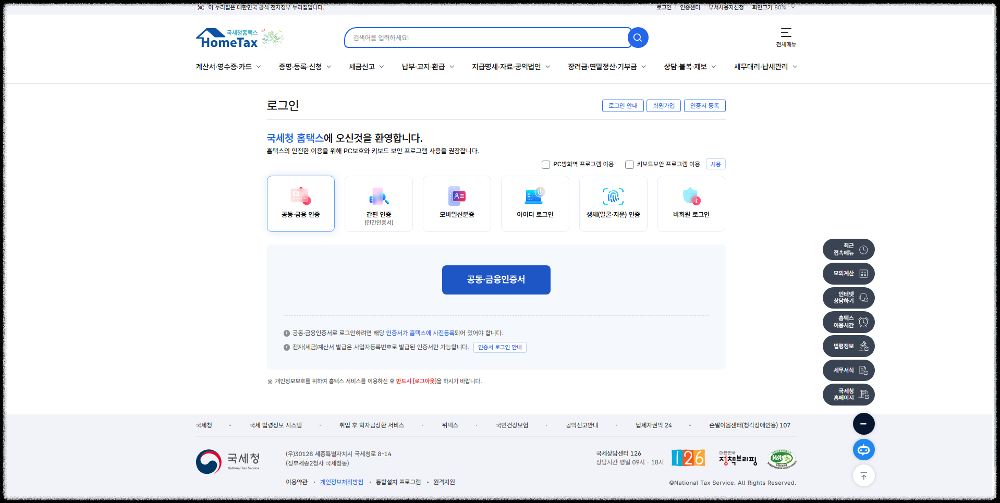Open 원격지원 footer link
Viewport: 1000px width, 503px height.
[444, 482]
